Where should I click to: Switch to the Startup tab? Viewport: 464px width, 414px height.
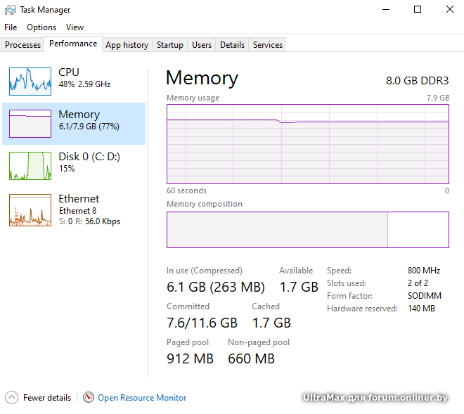[169, 45]
